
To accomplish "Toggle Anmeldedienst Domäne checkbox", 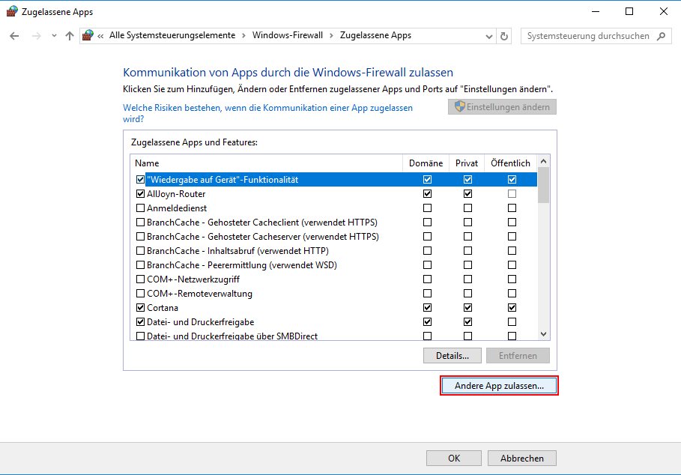I will point(427,208).
